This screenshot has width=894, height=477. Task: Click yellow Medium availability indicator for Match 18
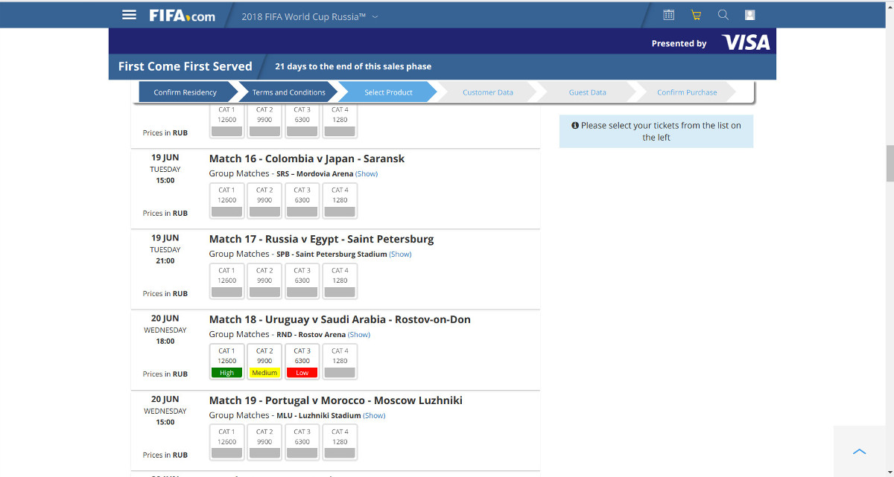264,372
